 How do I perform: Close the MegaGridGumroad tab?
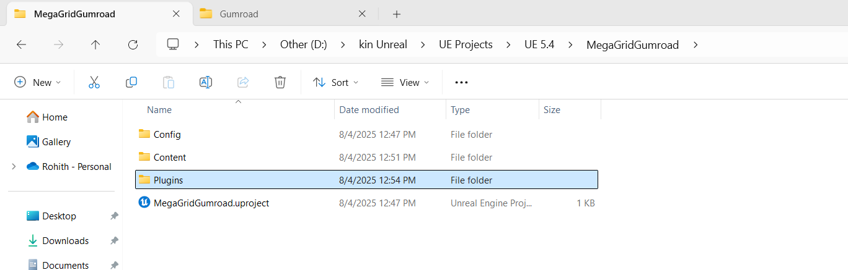point(177,14)
